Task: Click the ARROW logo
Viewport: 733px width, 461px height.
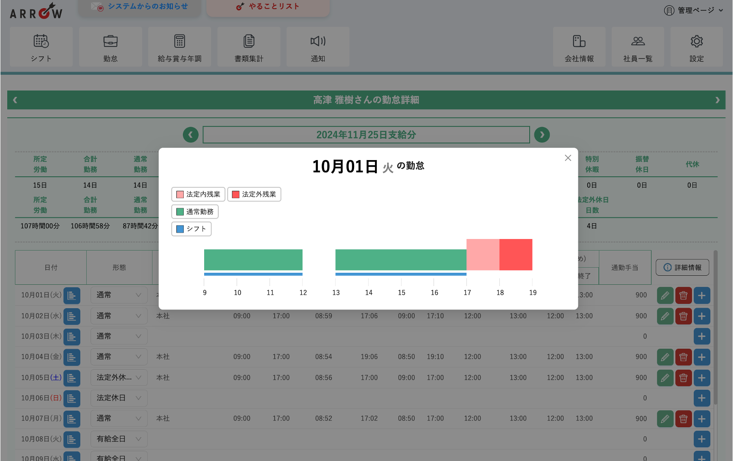Action: pyautogui.click(x=36, y=11)
